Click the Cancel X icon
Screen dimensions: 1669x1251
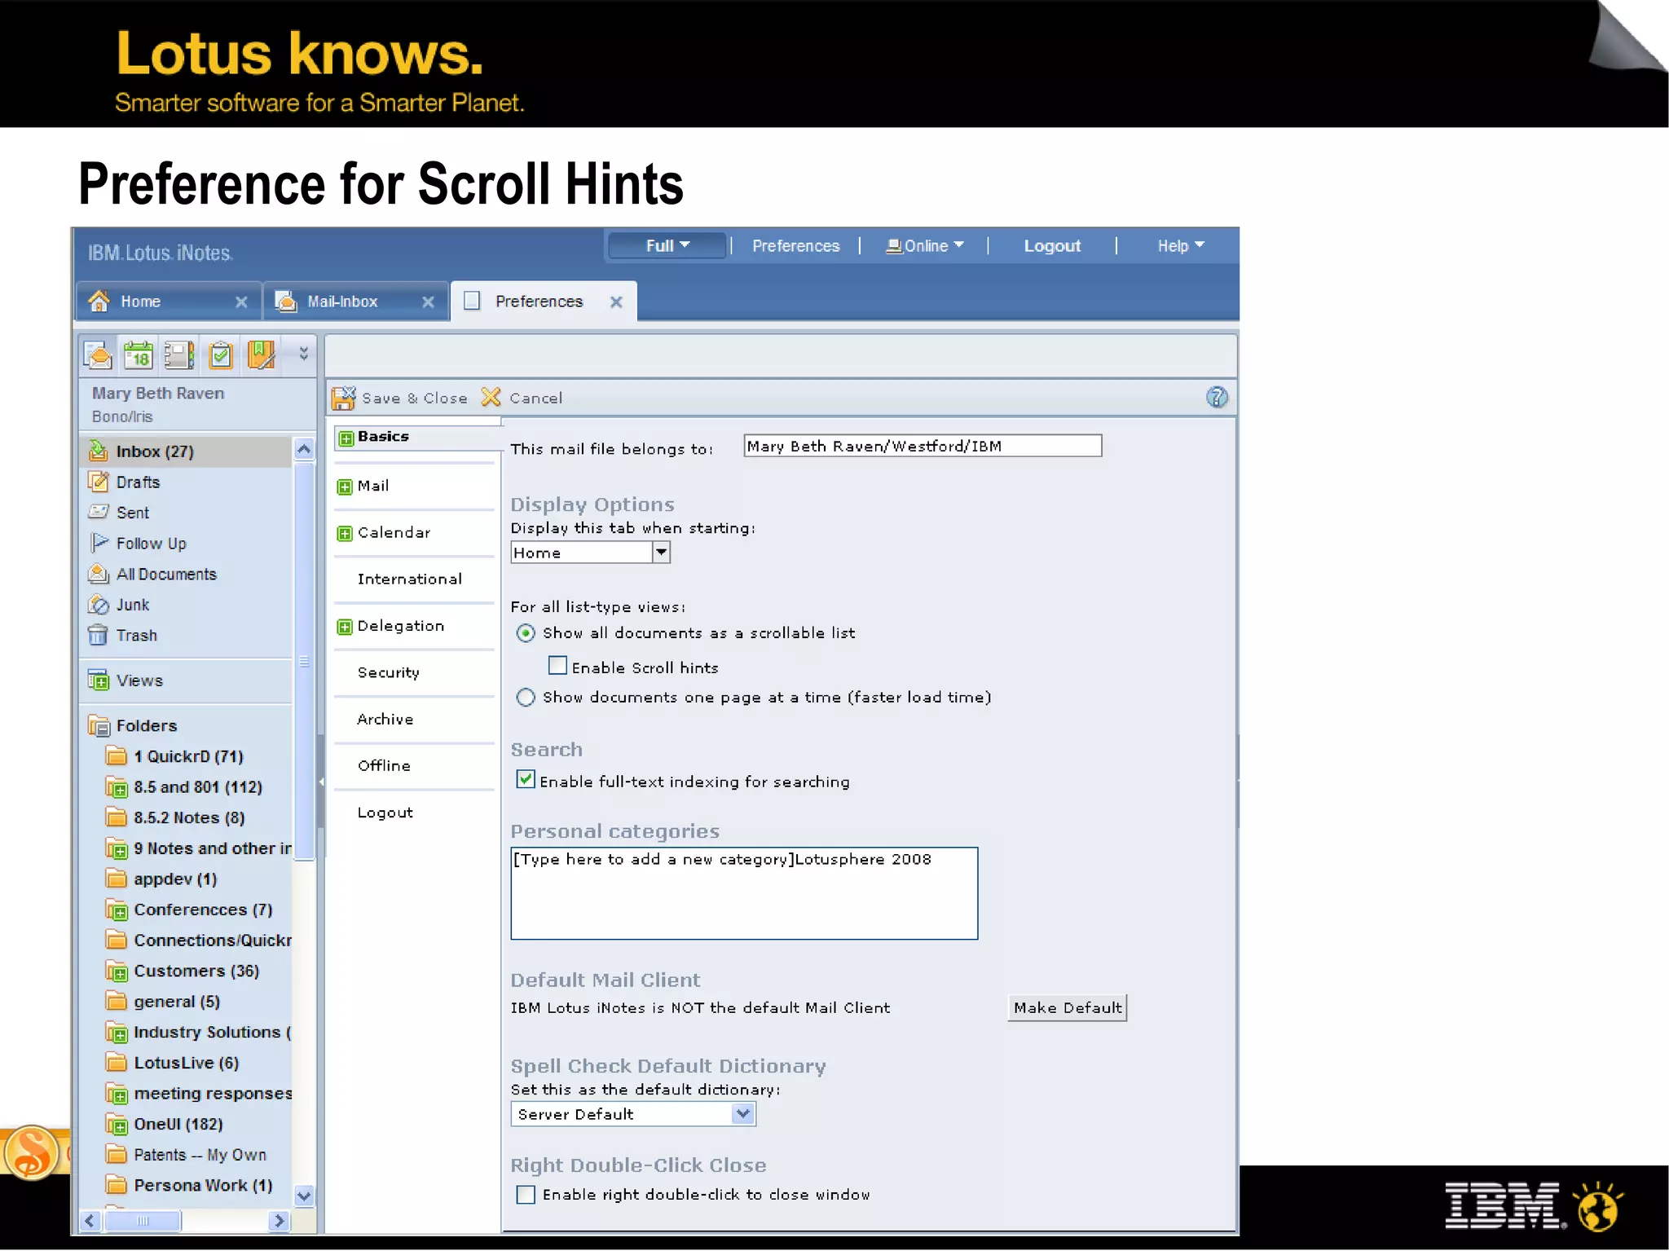(491, 398)
